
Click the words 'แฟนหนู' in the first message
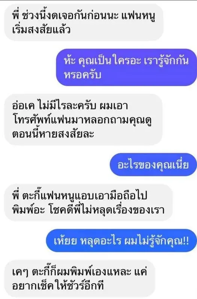point(138,16)
